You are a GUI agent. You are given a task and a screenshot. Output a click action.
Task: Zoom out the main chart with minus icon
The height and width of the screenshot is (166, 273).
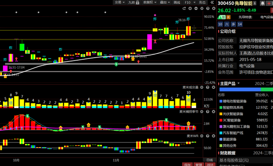pyautogui.click(x=196, y=9)
